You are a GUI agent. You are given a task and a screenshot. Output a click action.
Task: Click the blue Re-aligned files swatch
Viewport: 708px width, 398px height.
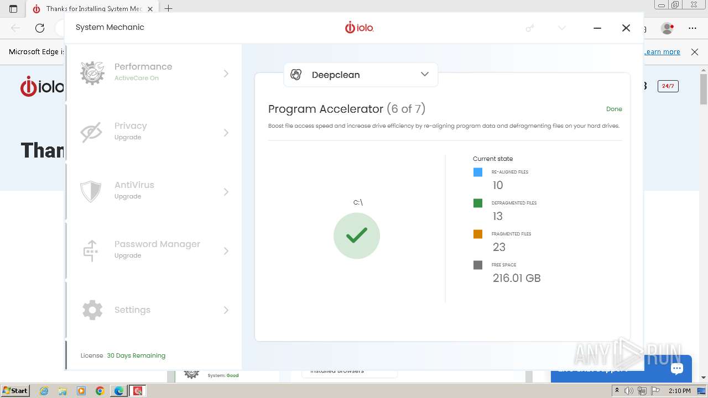[478, 172]
